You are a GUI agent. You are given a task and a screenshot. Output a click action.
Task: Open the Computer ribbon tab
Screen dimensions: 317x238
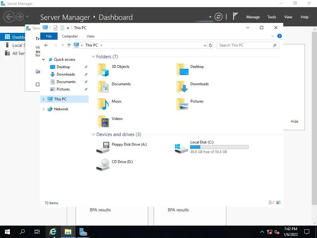(x=70, y=36)
